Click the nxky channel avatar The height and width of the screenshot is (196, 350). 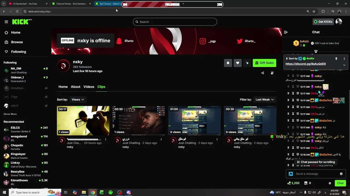(x=63, y=66)
